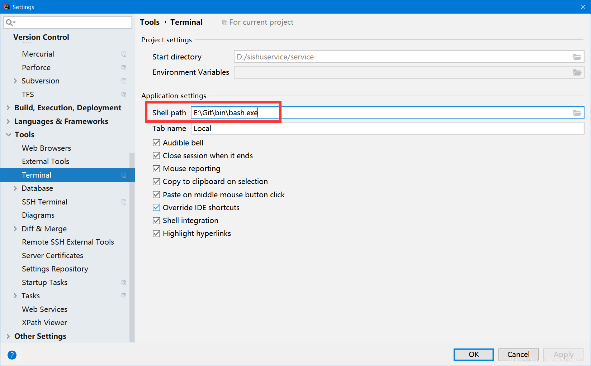Viewport: 591px width, 366px height.
Task: Click the Tab name input field
Action: point(388,129)
